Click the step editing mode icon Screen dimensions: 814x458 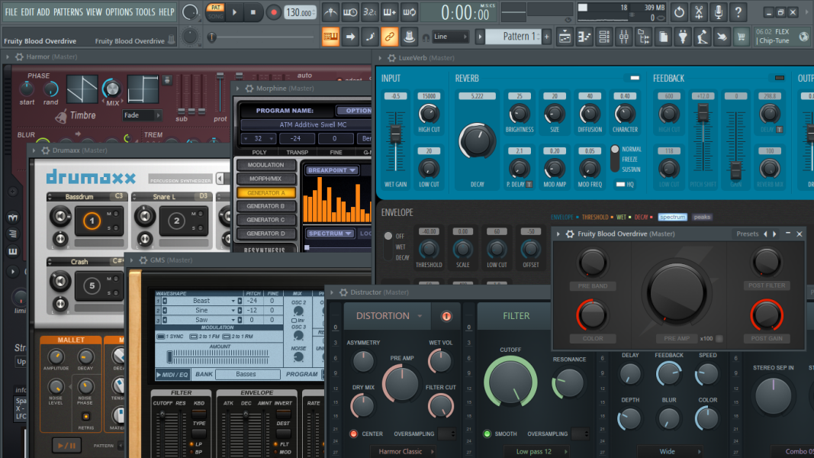click(370, 37)
